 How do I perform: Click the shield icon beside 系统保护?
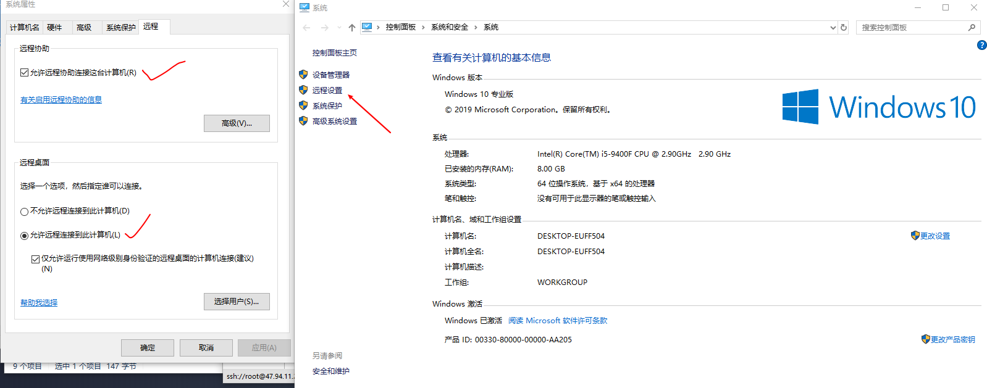pyautogui.click(x=303, y=105)
